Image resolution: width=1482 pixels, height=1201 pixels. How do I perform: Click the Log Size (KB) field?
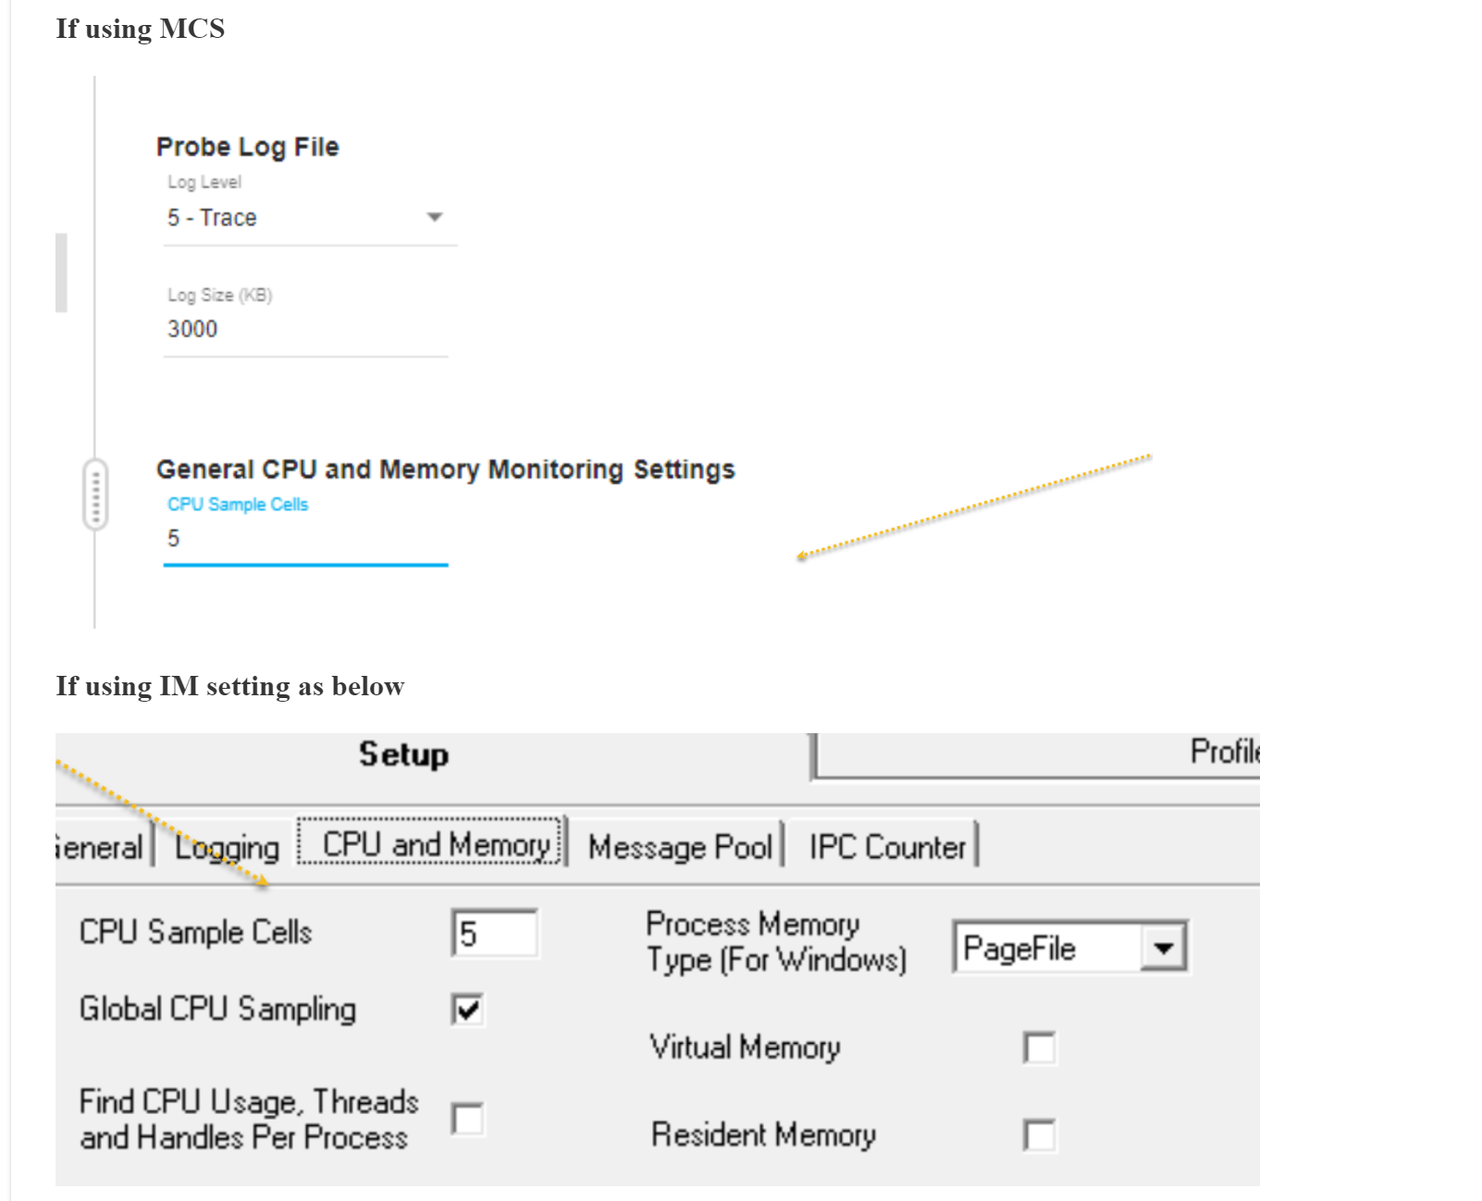point(305,329)
